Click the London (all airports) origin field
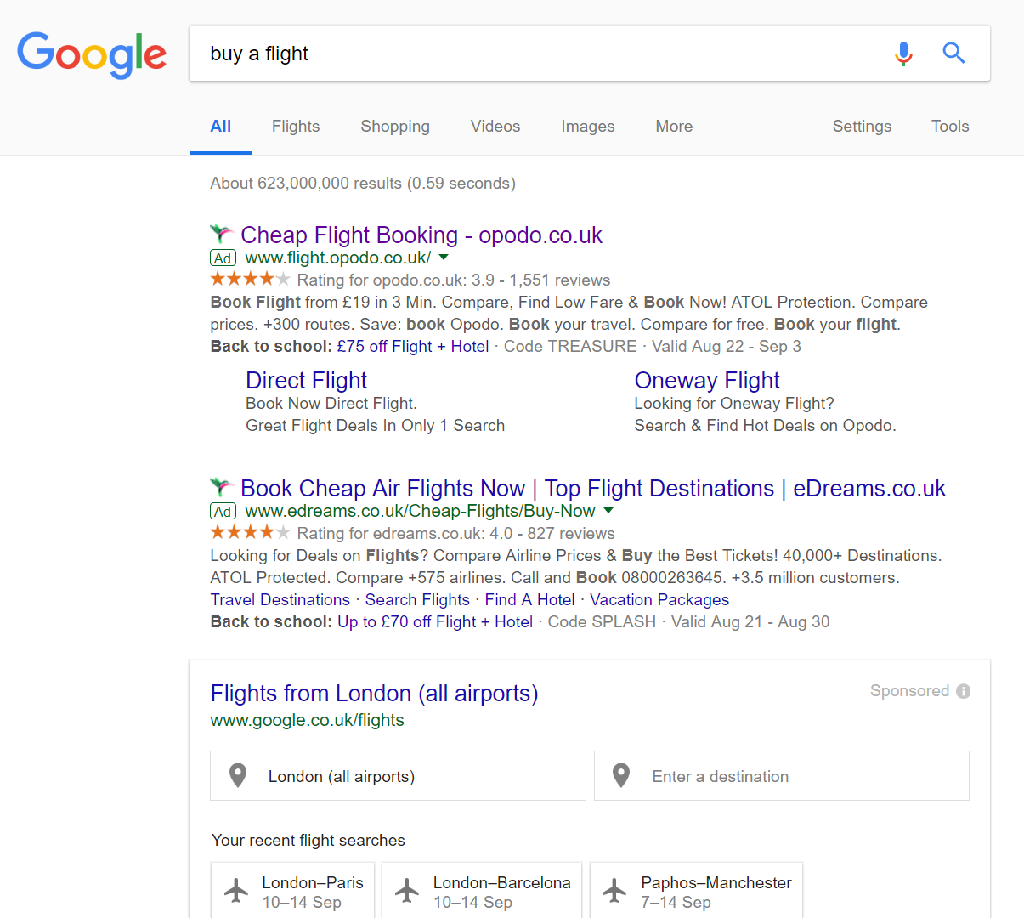The image size is (1024, 918). (x=398, y=775)
